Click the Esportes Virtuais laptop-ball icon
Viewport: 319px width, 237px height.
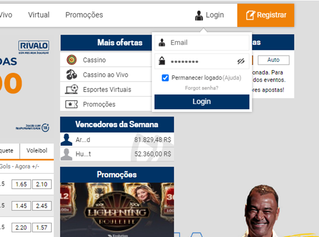pyautogui.click(x=72, y=89)
